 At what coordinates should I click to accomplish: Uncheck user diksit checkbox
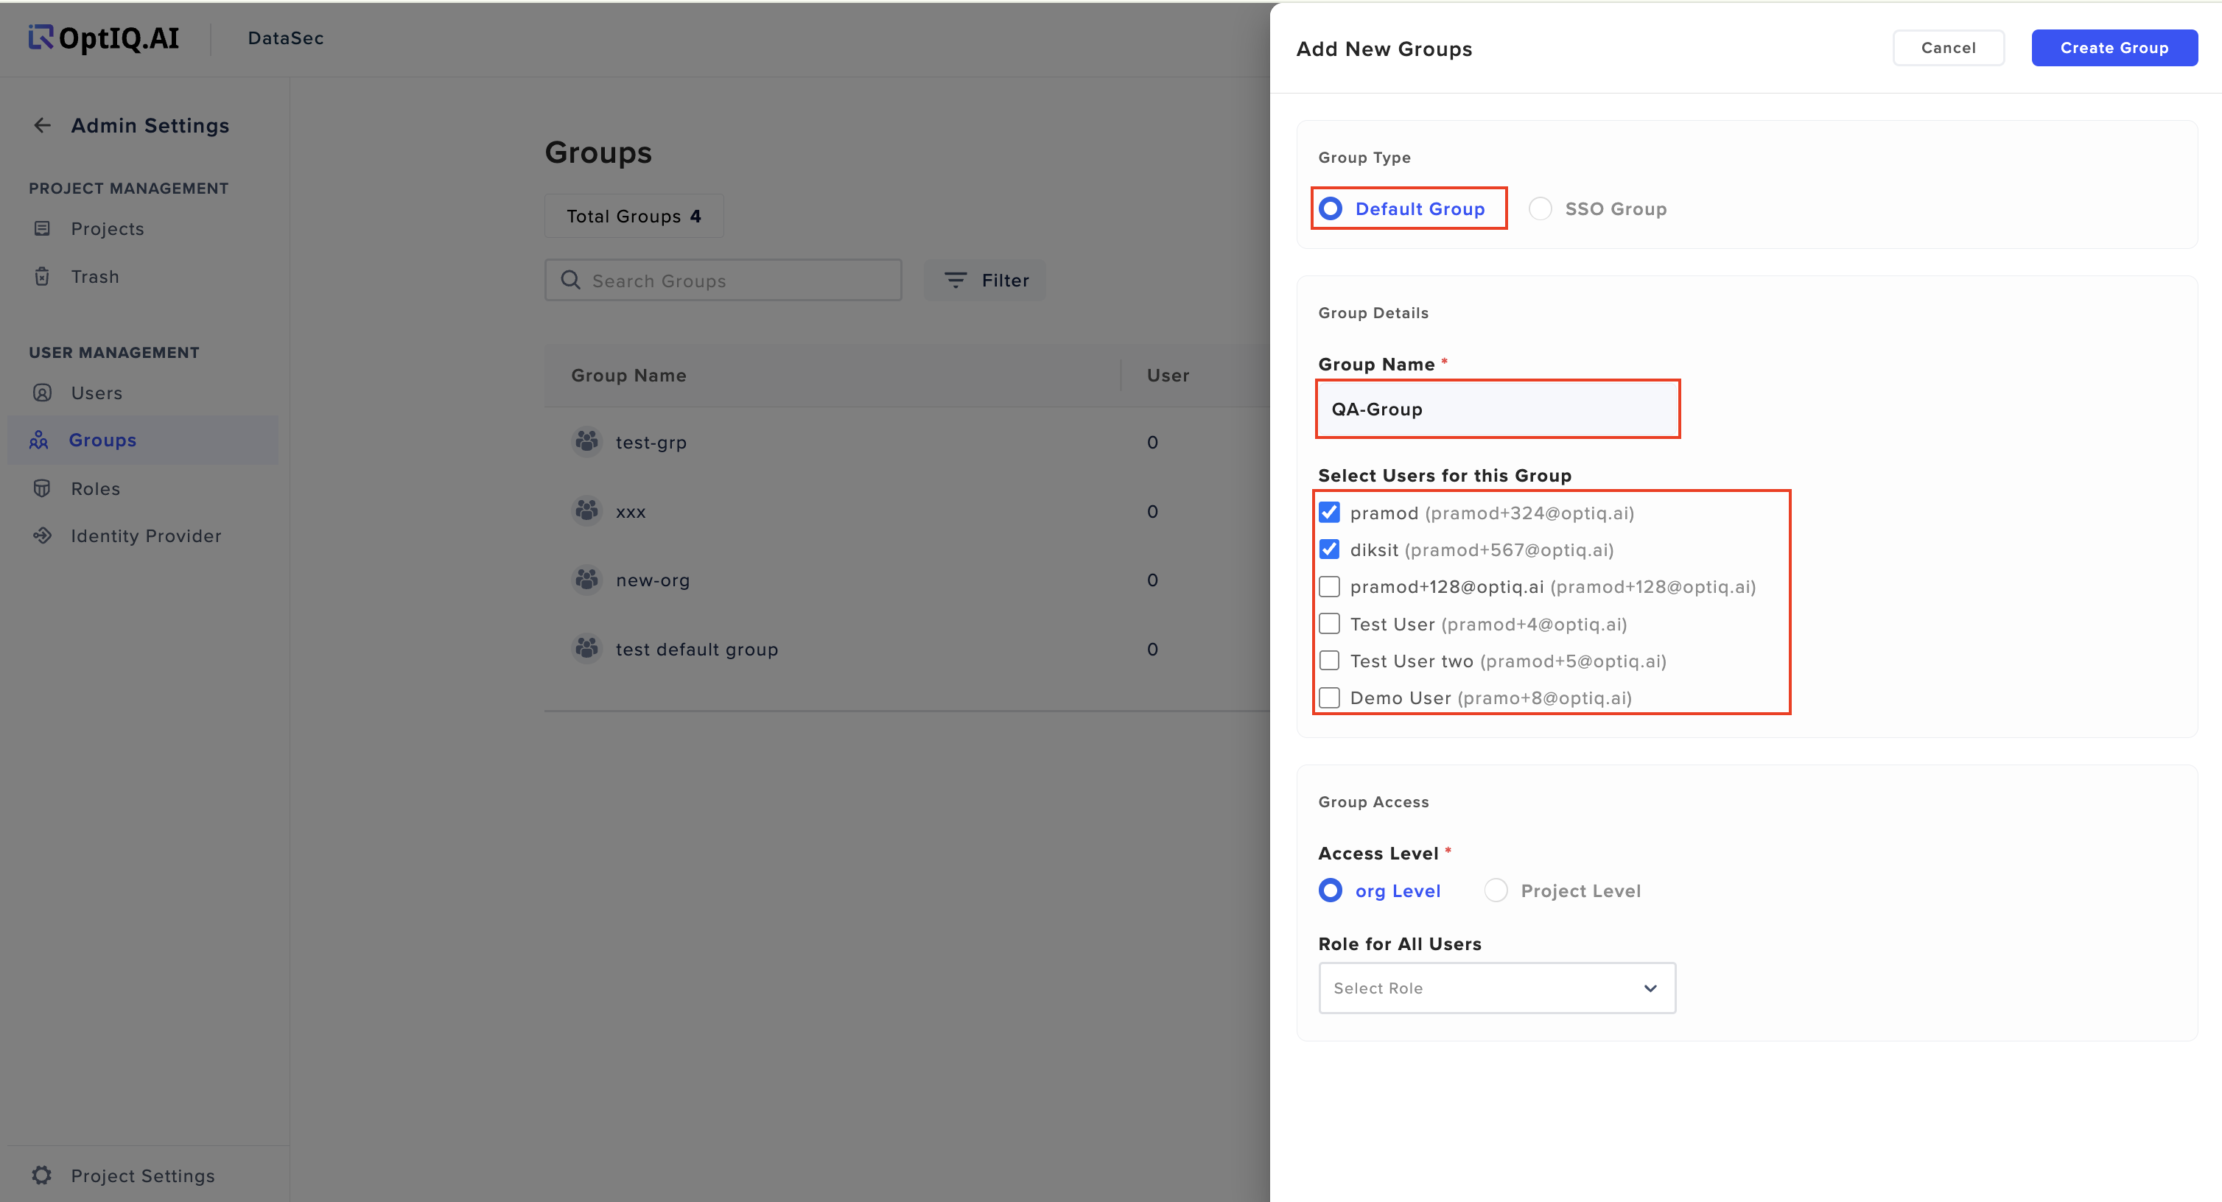(1330, 550)
